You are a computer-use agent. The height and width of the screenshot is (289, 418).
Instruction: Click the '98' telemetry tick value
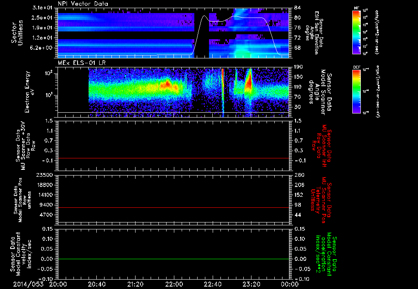coord(298,205)
